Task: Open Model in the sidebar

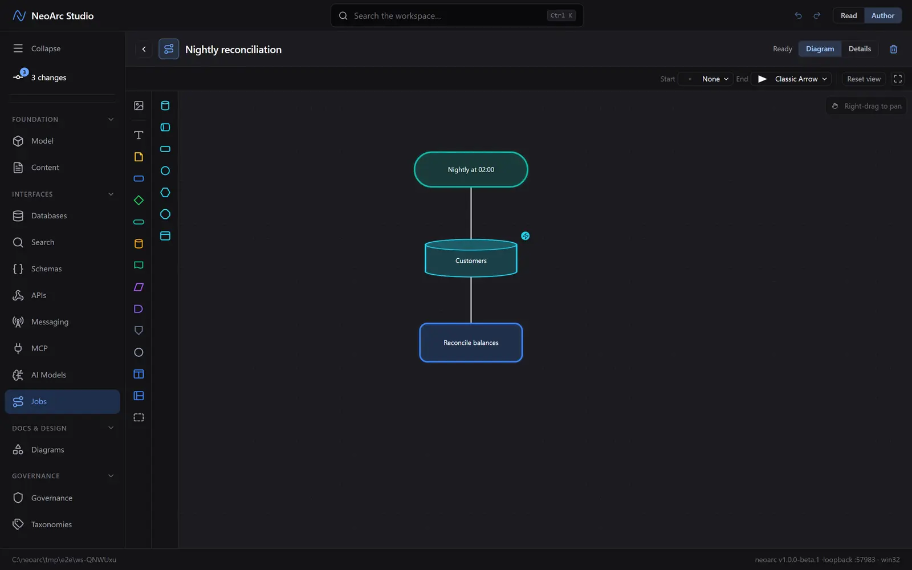Action: (63, 141)
